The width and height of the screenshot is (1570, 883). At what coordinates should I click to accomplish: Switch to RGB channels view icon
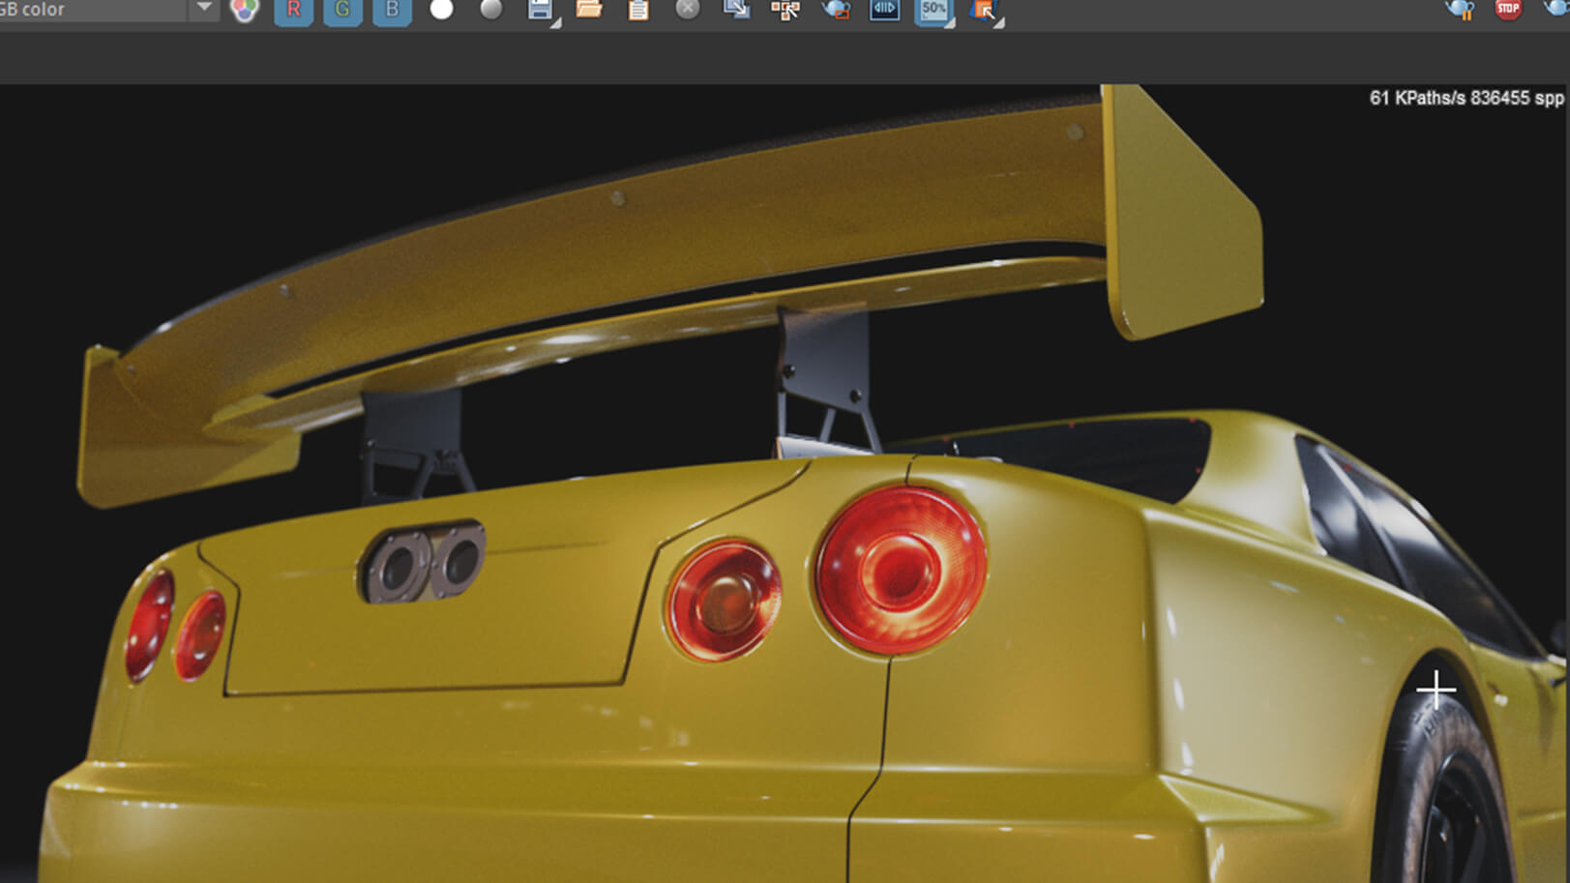pyautogui.click(x=245, y=10)
